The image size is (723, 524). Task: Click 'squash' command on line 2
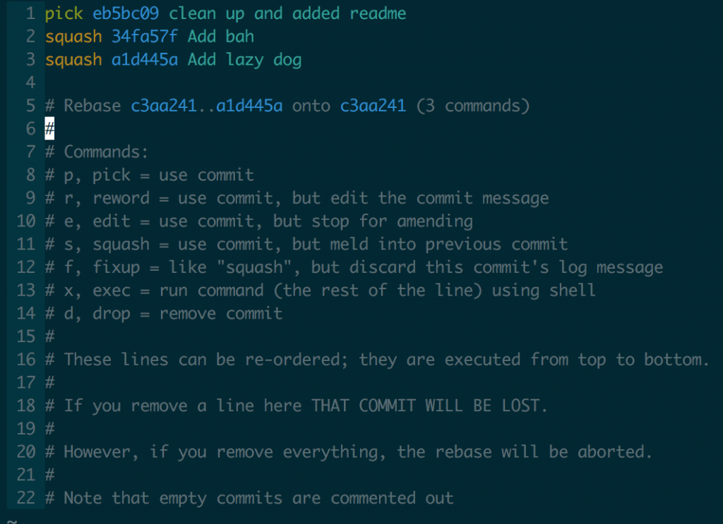(73, 37)
